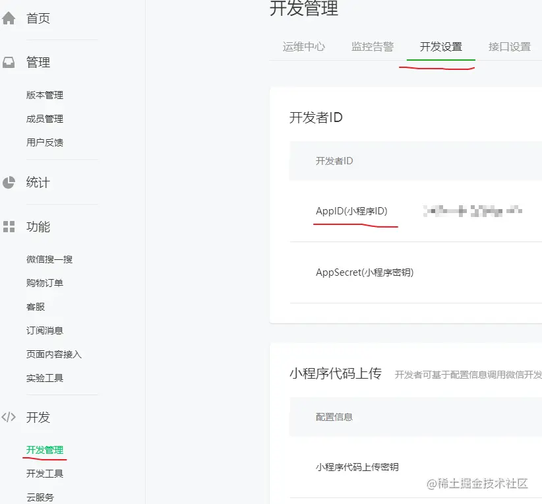The image size is (542, 504).
Task: Open the 功能 sidebar section
Action: click(x=38, y=227)
